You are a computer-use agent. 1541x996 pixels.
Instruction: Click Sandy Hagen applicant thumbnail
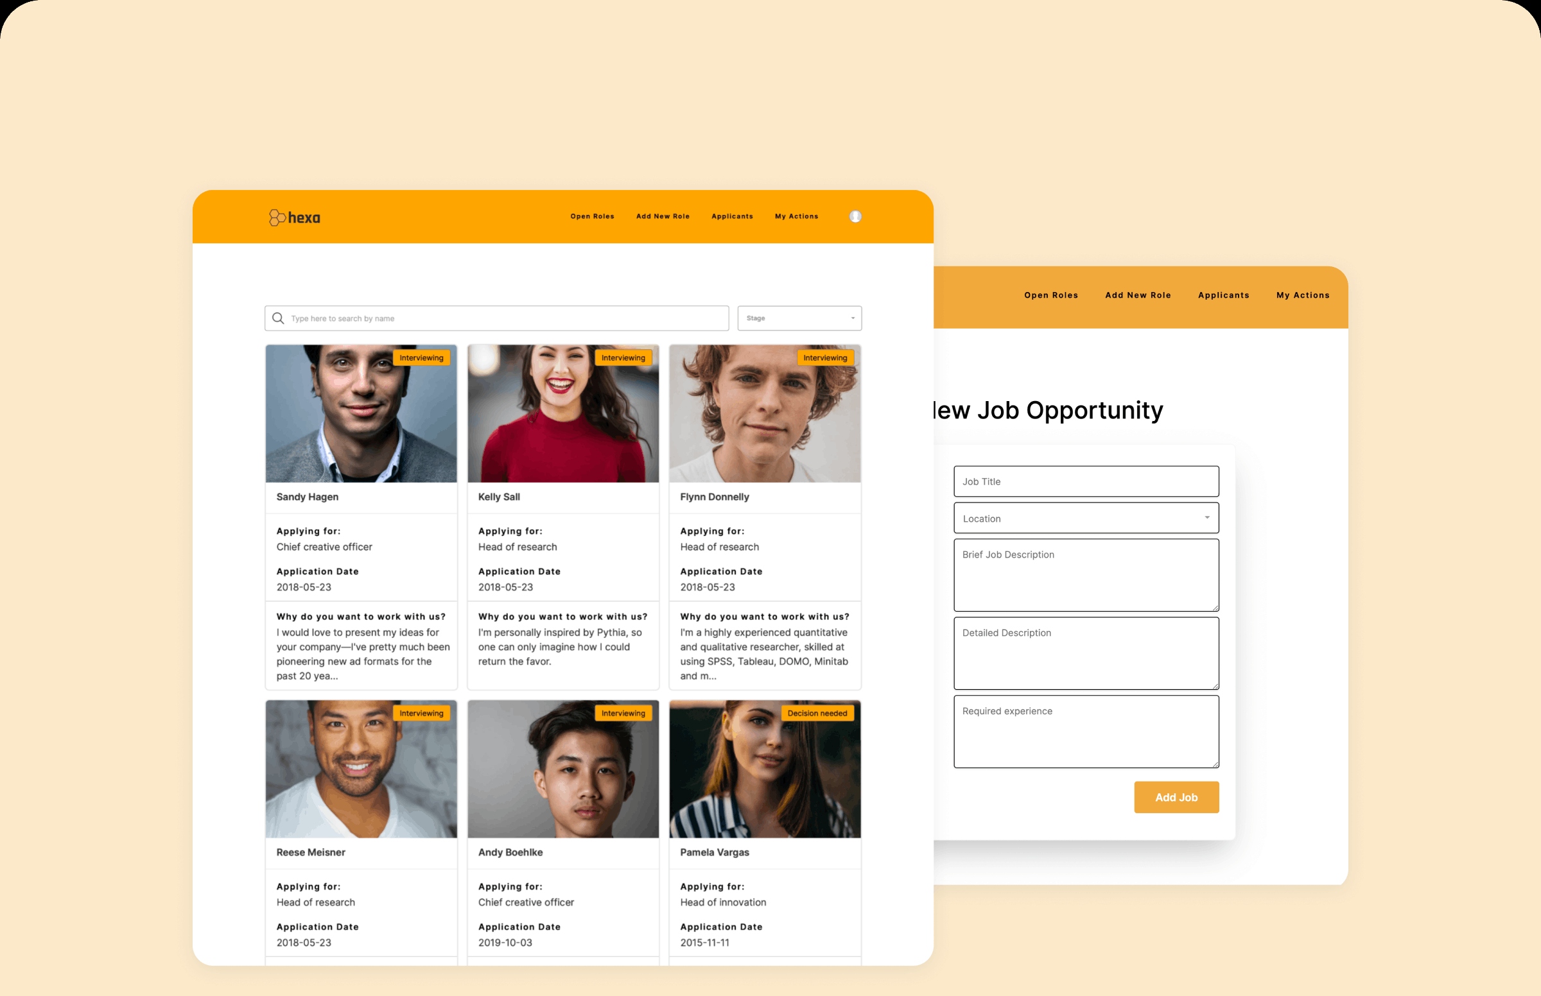(x=358, y=410)
